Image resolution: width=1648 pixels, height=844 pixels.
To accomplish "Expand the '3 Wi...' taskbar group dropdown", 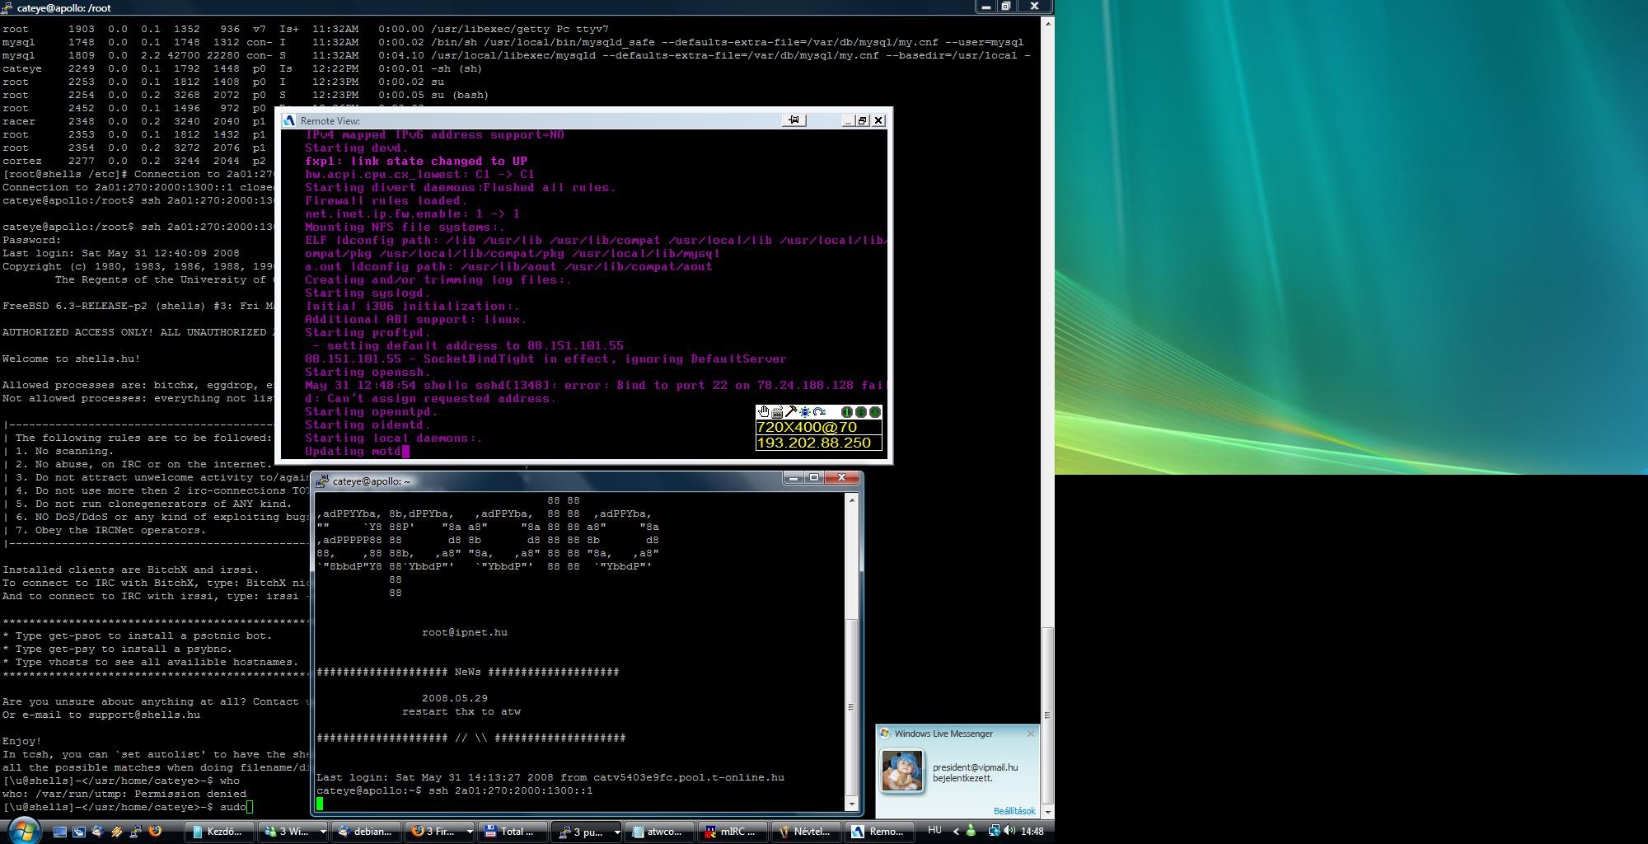I will [322, 832].
